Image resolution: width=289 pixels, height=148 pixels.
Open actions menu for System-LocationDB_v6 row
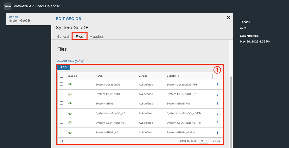[217, 113]
